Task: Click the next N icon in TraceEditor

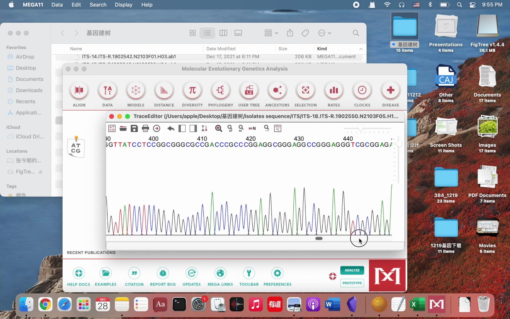Action: pos(252,128)
